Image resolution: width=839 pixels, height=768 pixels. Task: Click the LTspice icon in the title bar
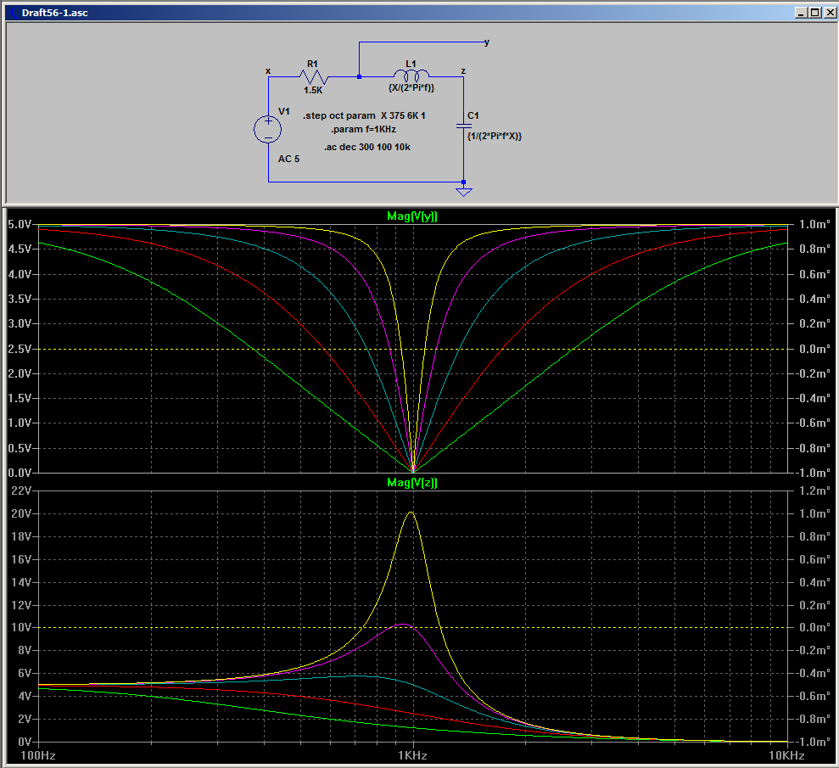click(x=13, y=13)
